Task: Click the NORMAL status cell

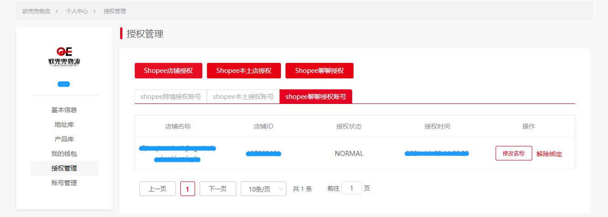Action: coord(349,154)
